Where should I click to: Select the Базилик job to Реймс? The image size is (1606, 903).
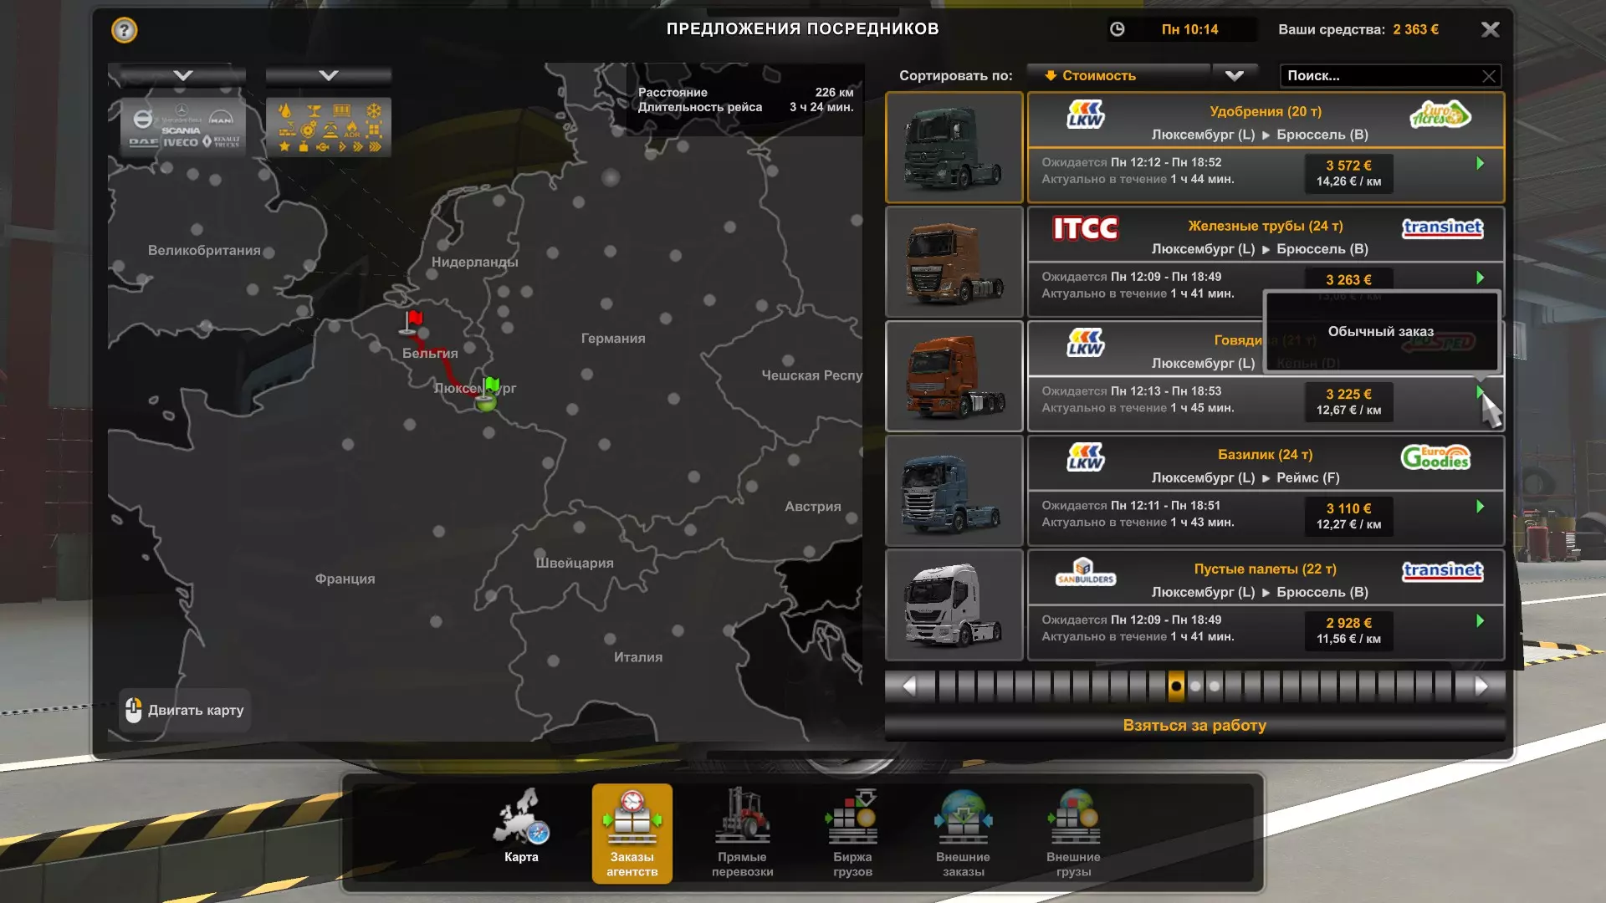click(1265, 466)
